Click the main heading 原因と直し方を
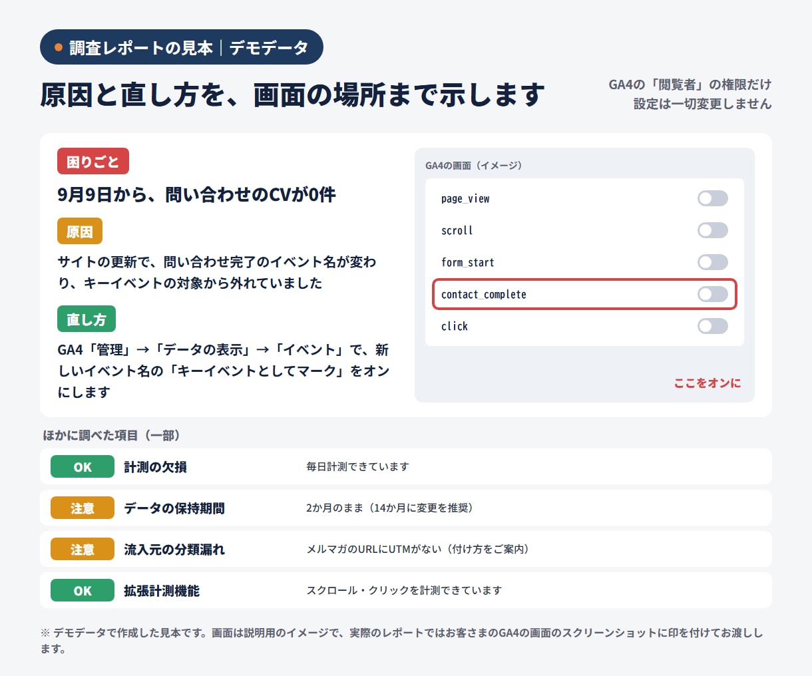 click(x=293, y=94)
